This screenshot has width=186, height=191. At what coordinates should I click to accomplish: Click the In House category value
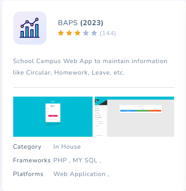[x=67, y=146]
